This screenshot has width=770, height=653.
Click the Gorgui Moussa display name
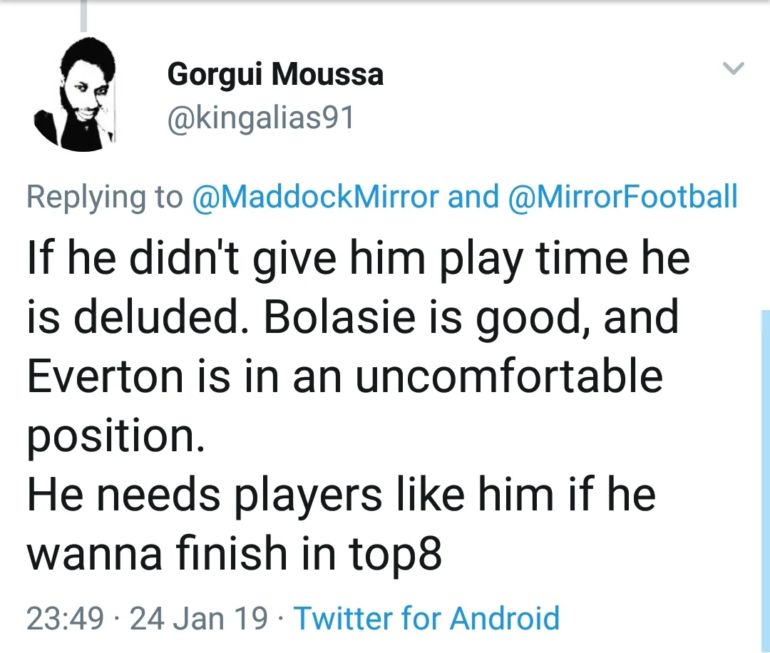(275, 75)
